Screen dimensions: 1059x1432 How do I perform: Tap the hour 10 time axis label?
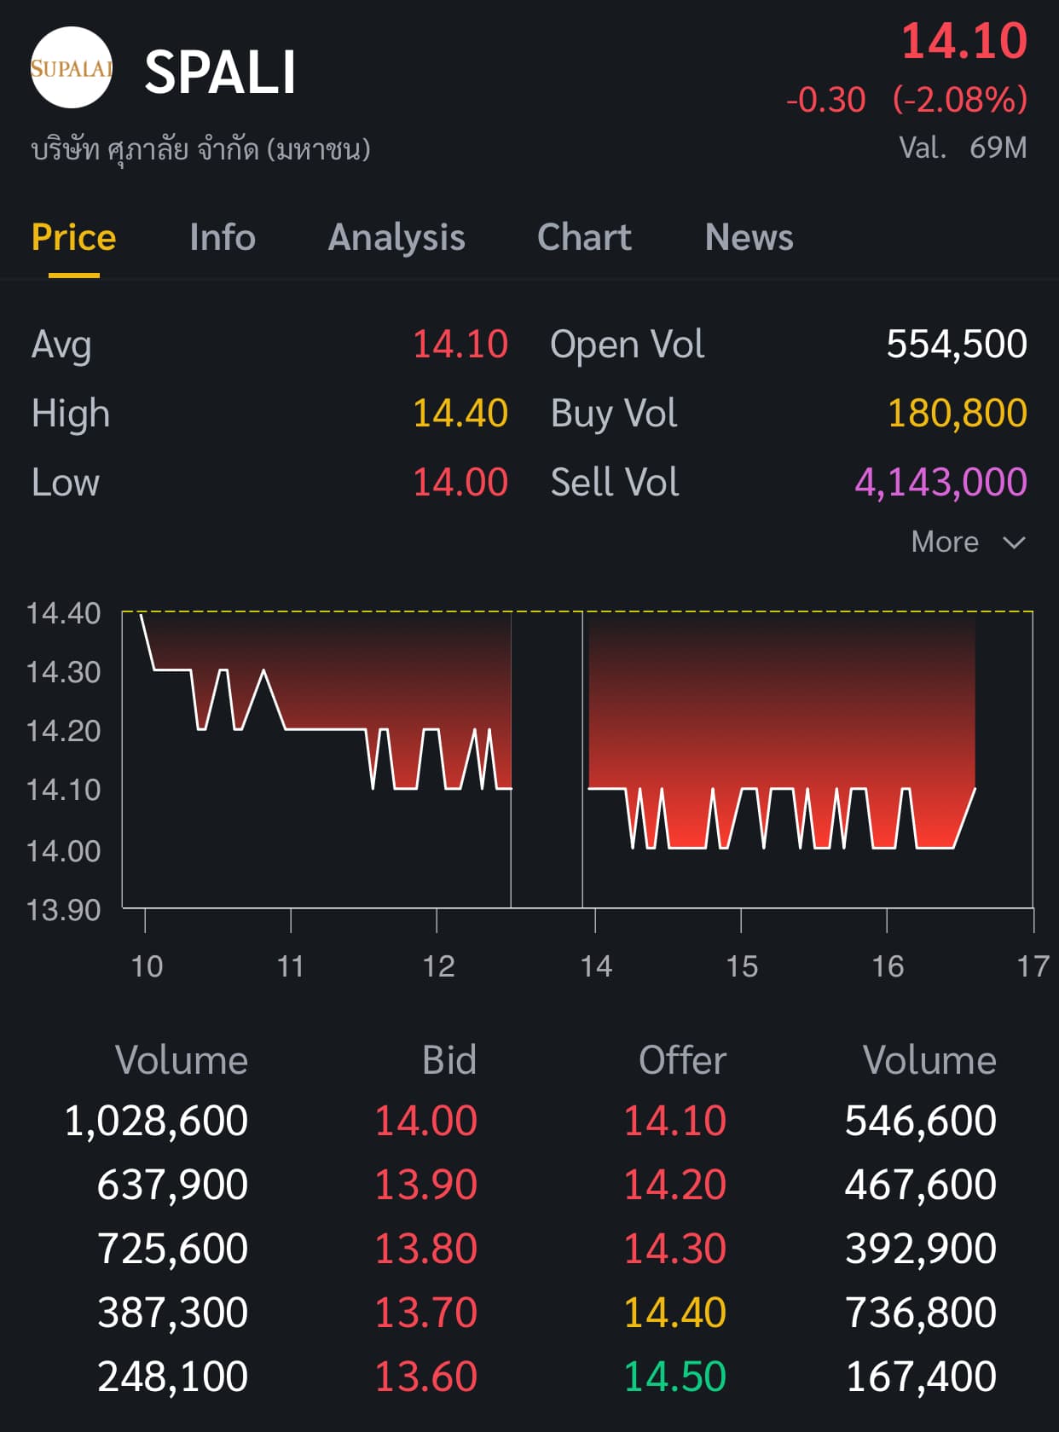[x=147, y=966]
